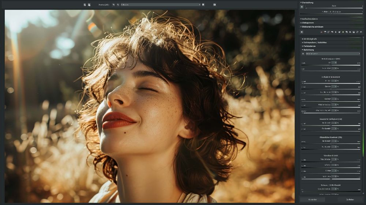Screen dimensions: 366x205
Task: Toggle the day/night display mode button
Action: point(302,7)
